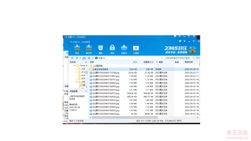Select the Temp folder in tree
The image size is (251, 141).
point(81,65)
